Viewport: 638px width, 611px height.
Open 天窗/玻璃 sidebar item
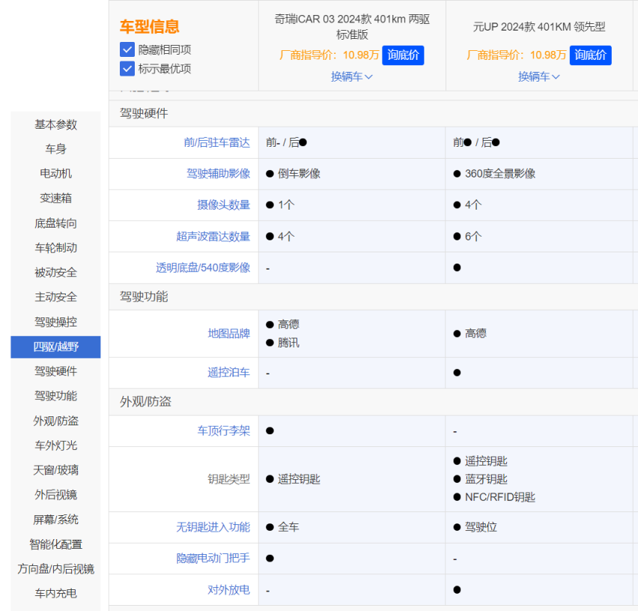[x=55, y=470]
